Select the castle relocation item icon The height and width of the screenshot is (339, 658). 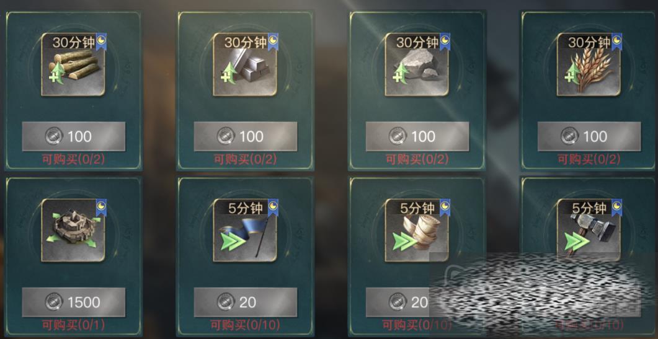pyautogui.click(x=73, y=231)
